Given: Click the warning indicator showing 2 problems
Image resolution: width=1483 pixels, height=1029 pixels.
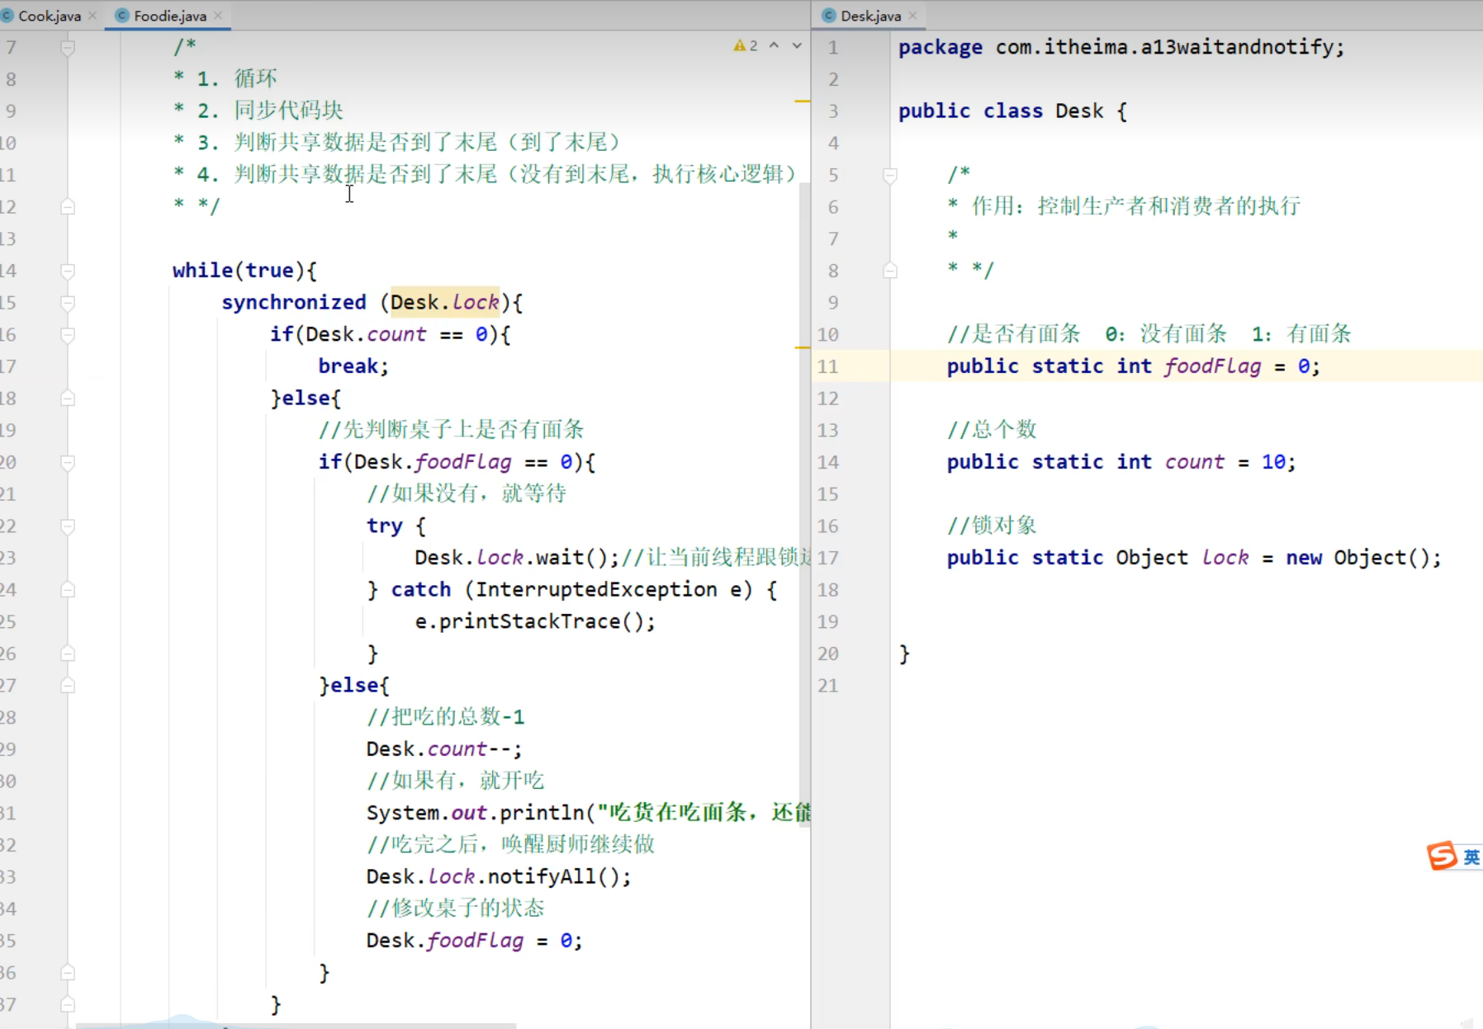Looking at the screenshot, I should point(745,46).
